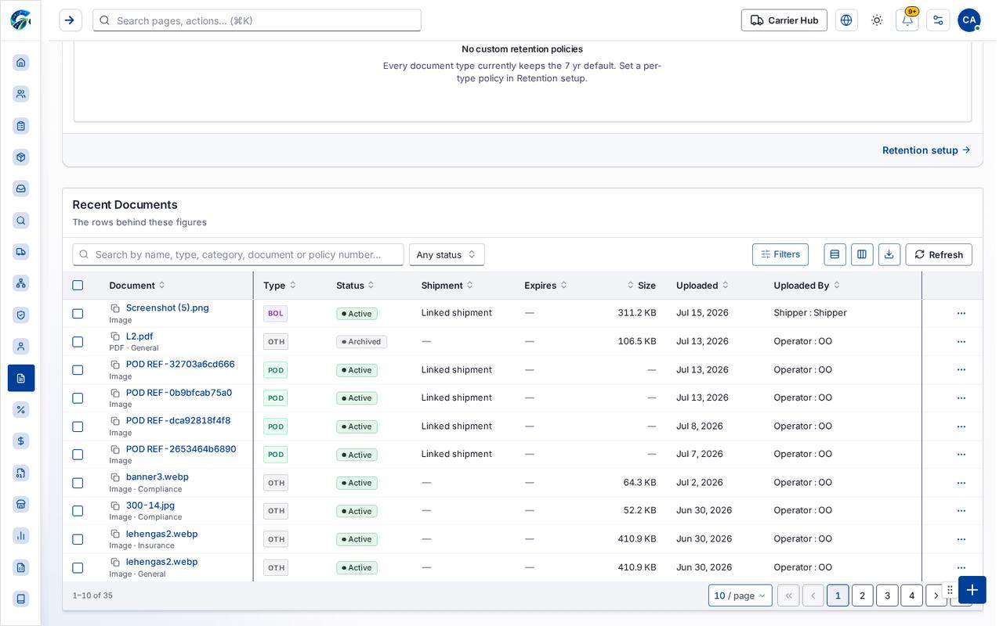
Task: Sort the table by the Type column
Action: pos(280,286)
